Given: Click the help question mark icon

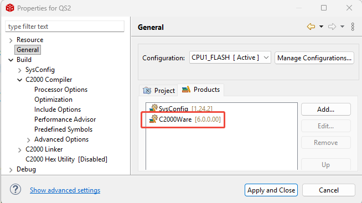Looking at the screenshot, I should pos(15,190).
